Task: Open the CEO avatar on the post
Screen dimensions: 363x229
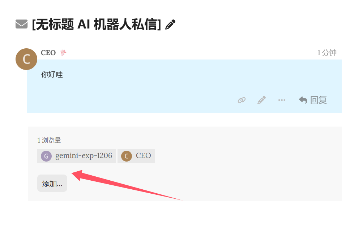Action: click(26, 59)
